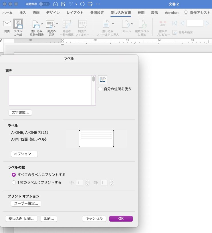Click the オプション... button
212x233 pixels.
(24, 154)
